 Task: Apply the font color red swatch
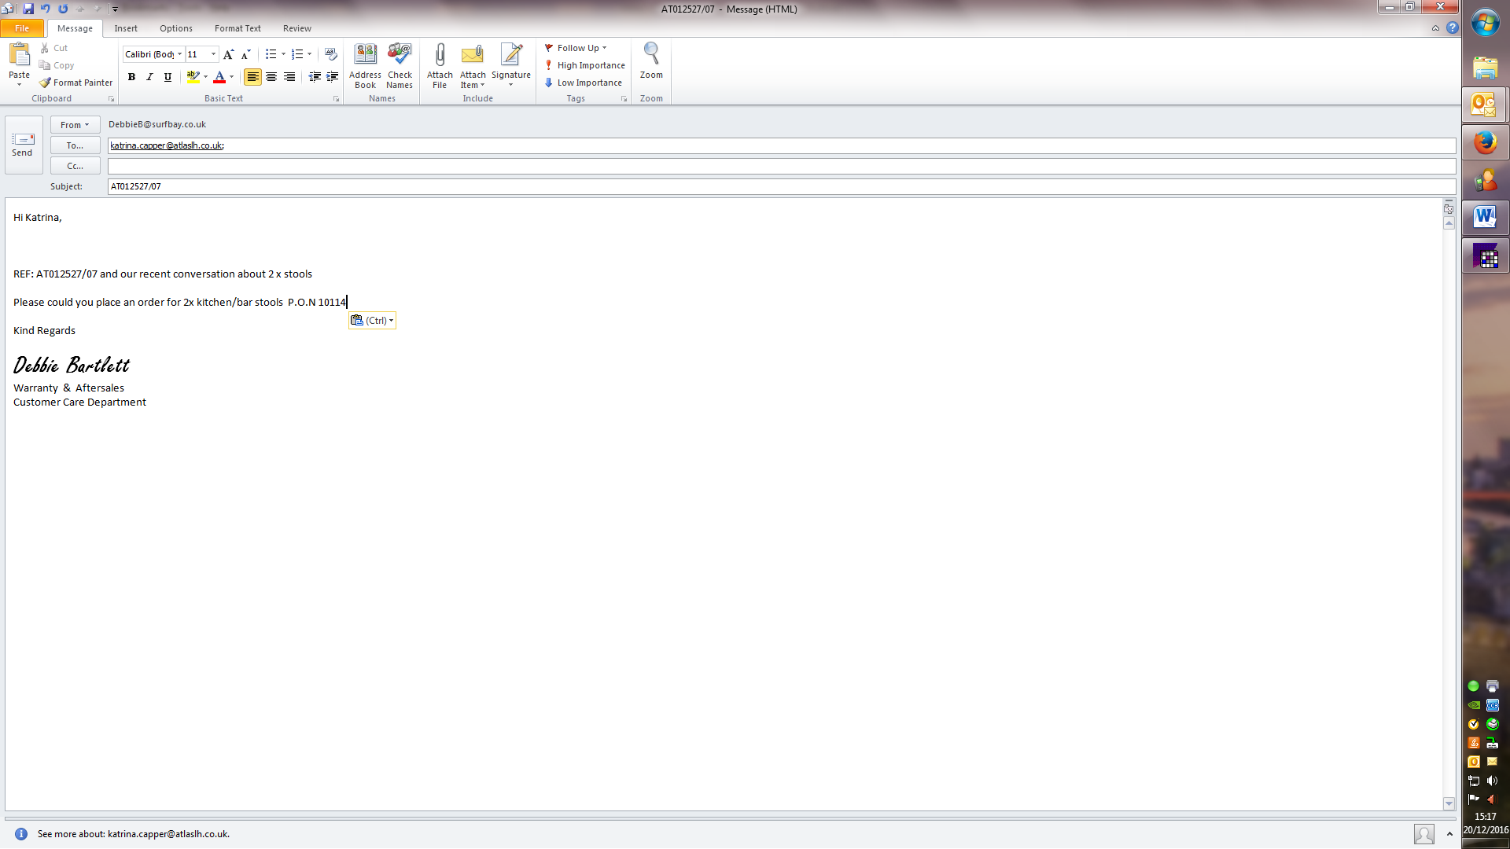(219, 77)
